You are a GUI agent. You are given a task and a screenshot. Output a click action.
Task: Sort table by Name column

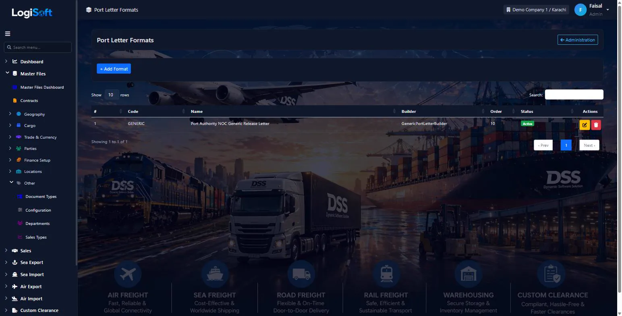[x=292, y=111]
